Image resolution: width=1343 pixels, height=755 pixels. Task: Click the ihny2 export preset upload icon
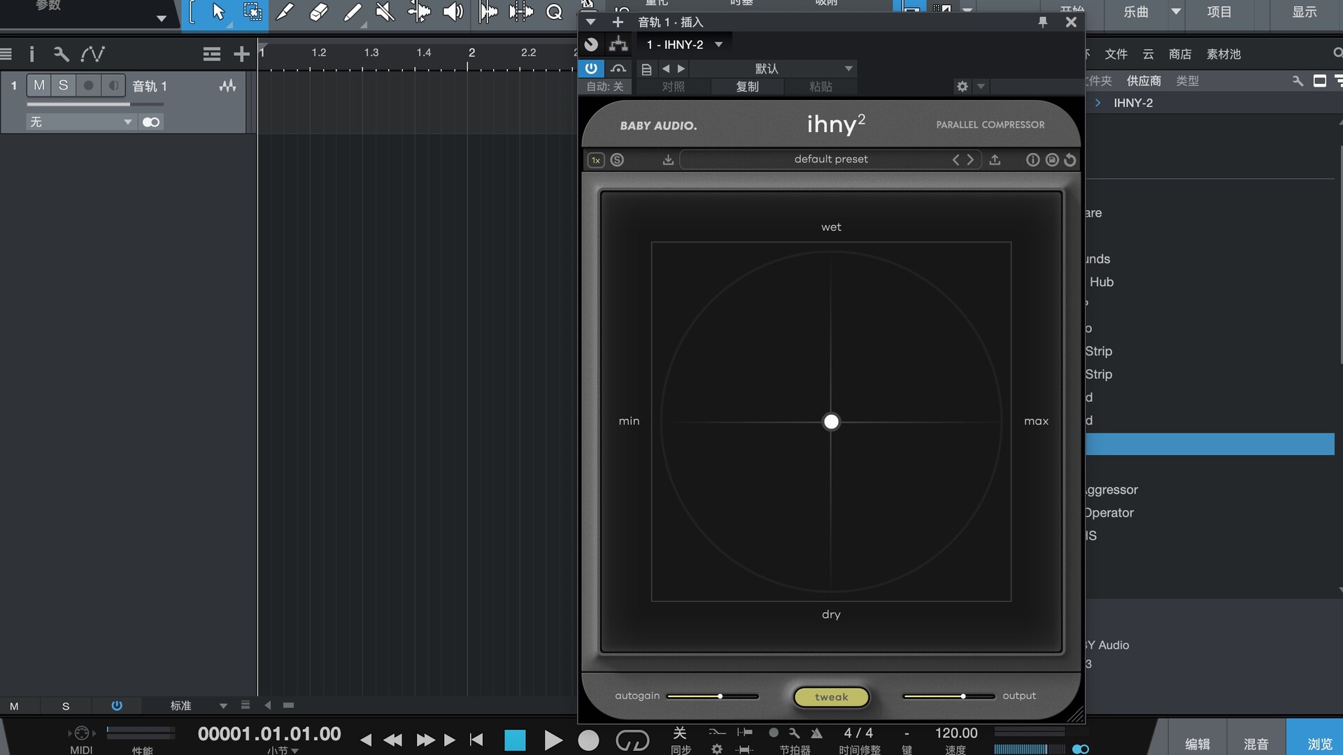(x=995, y=160)
